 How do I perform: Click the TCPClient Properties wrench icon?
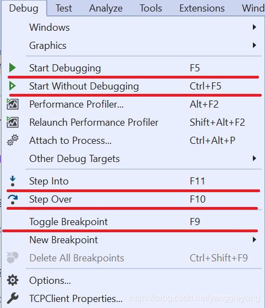tap(13, 298)
